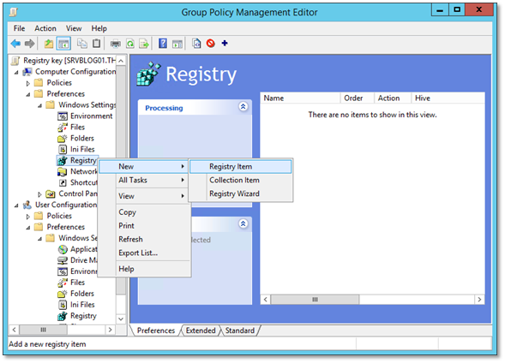Expand the Control Panel Settings node

(39, 194)
